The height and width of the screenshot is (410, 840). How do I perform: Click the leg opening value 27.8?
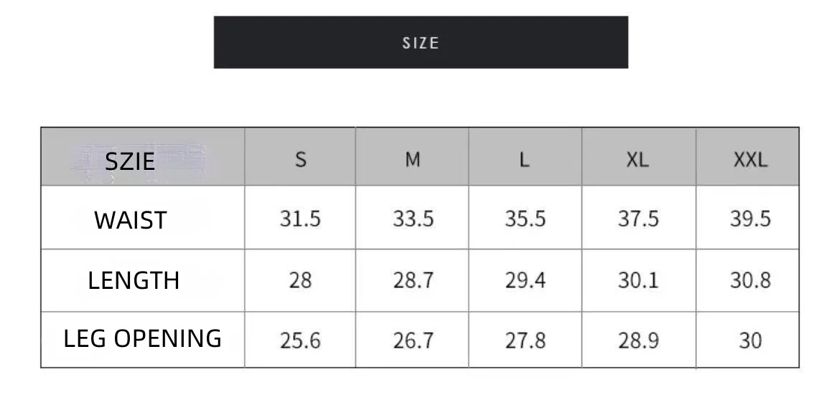pyautogui.click(x=525, y=340)
